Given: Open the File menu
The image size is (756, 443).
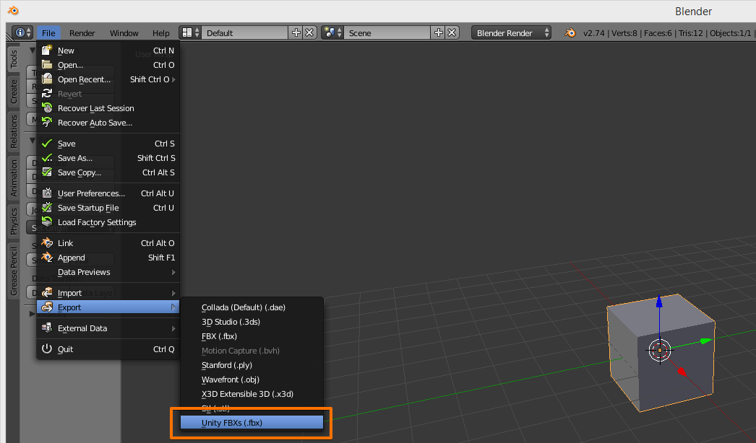Looking at the screenshot, I should tap(48, 32).
